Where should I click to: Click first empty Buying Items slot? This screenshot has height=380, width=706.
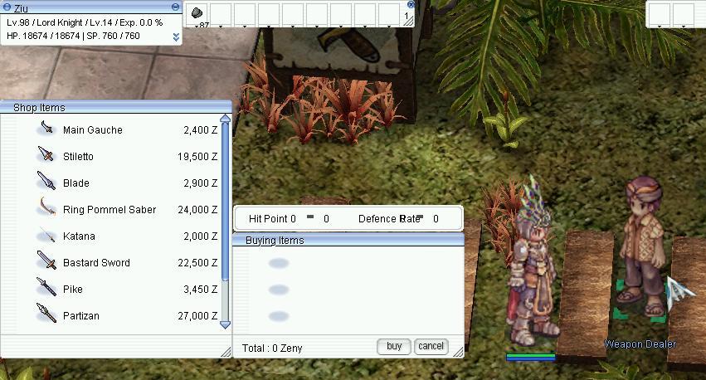278,263
